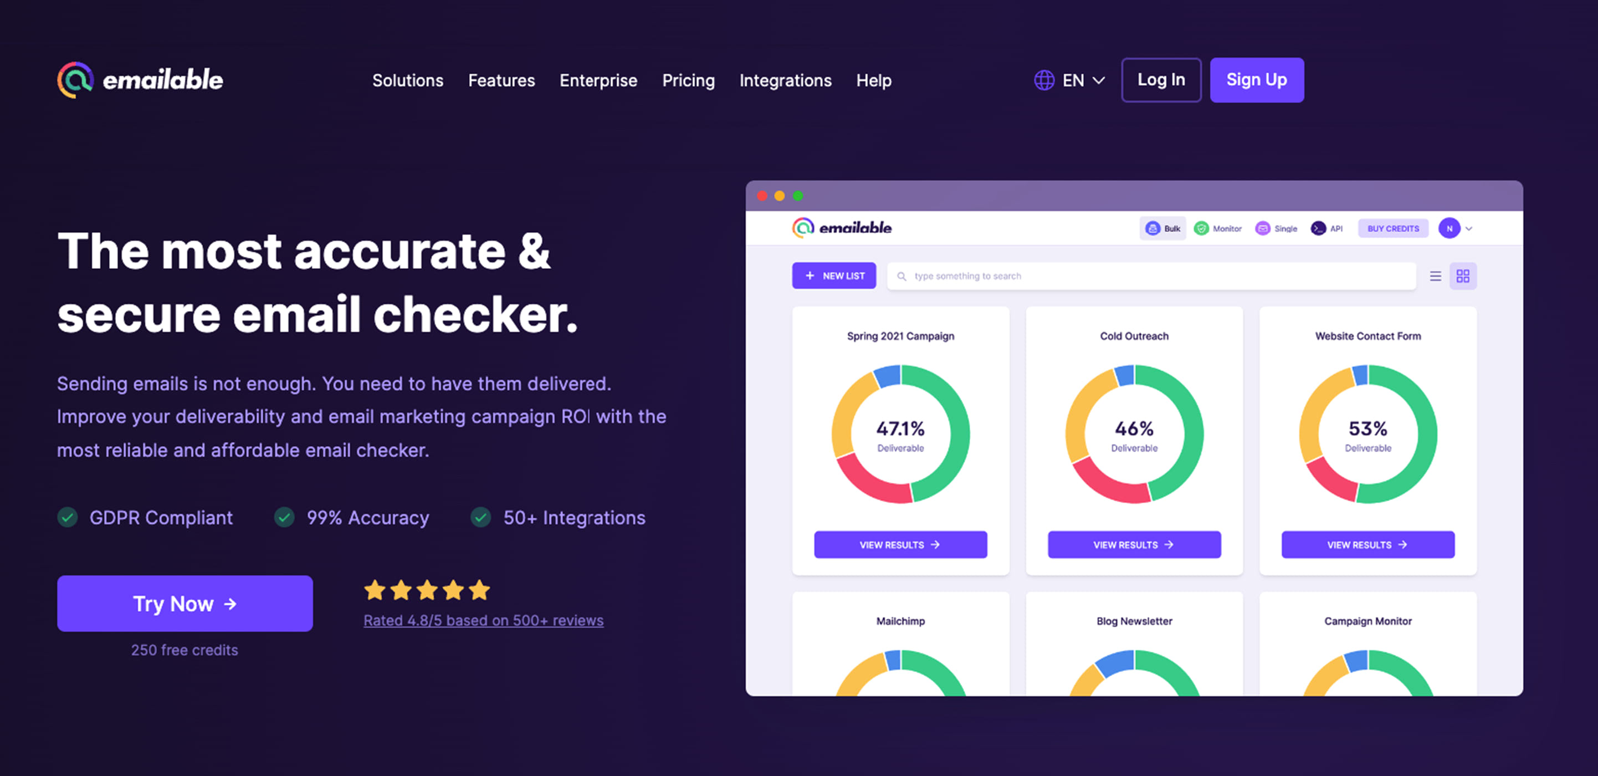Open the Solutions navigation dropdown
The height and width of the screenshot is (776, 1598).
pyautogui.click(x=408, y=79)
